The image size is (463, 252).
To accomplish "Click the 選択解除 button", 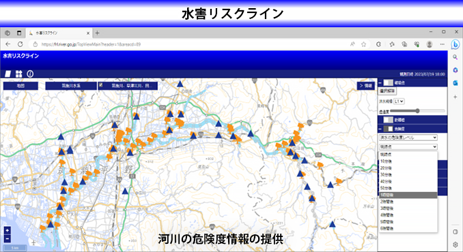I will [x=387, y=91].
